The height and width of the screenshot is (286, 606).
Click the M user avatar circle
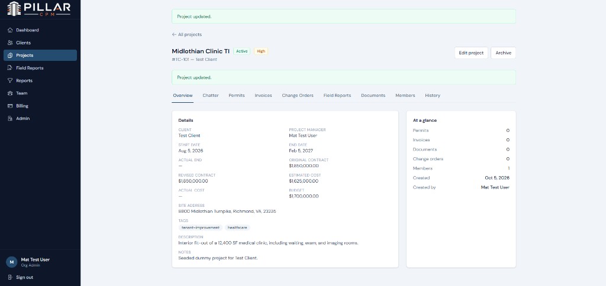[x=12, y=262]
